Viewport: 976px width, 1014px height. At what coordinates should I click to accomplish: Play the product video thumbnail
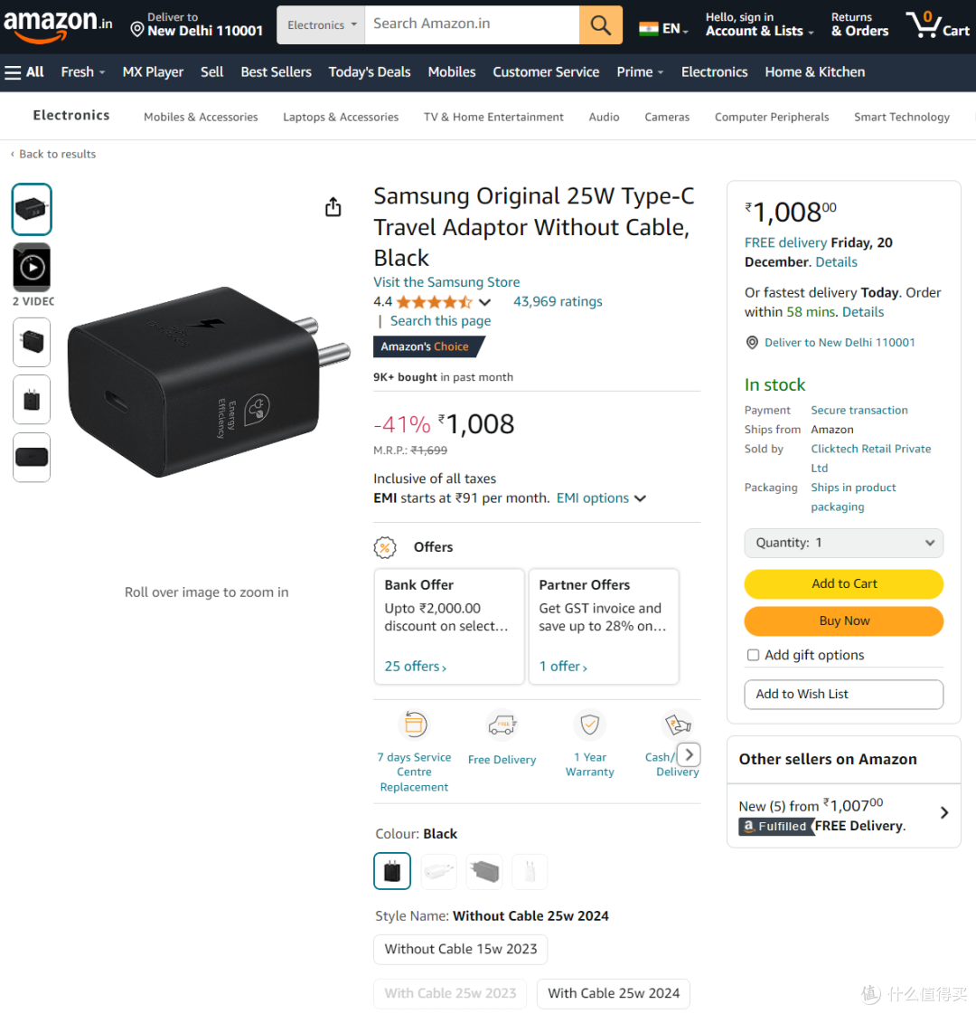coord(32,267)
